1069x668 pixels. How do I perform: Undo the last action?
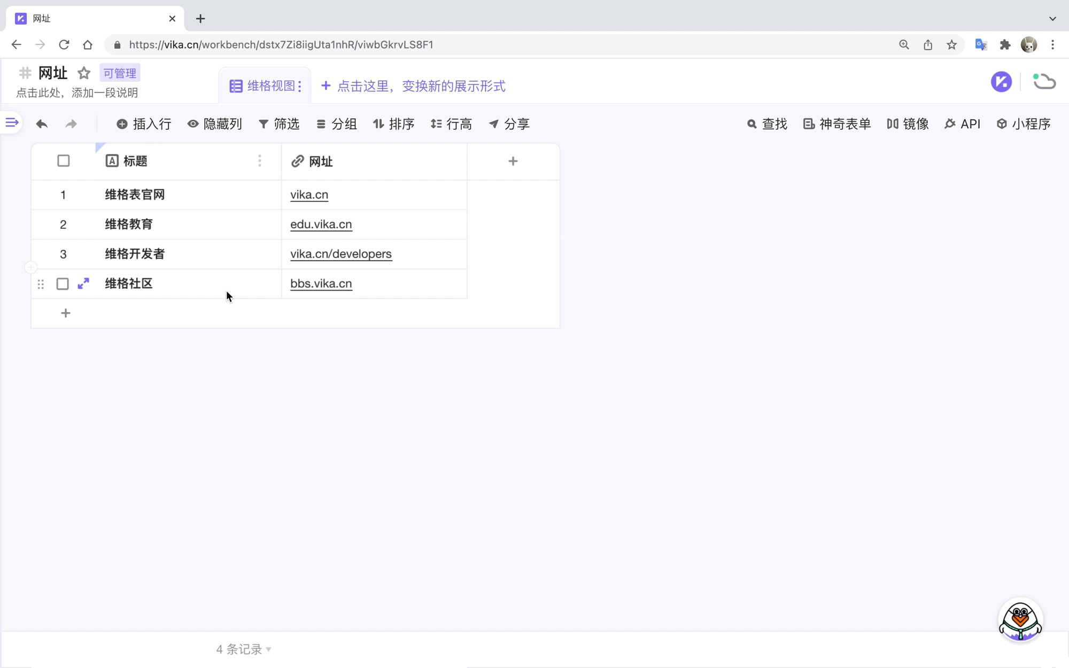(x=42, y=124)
